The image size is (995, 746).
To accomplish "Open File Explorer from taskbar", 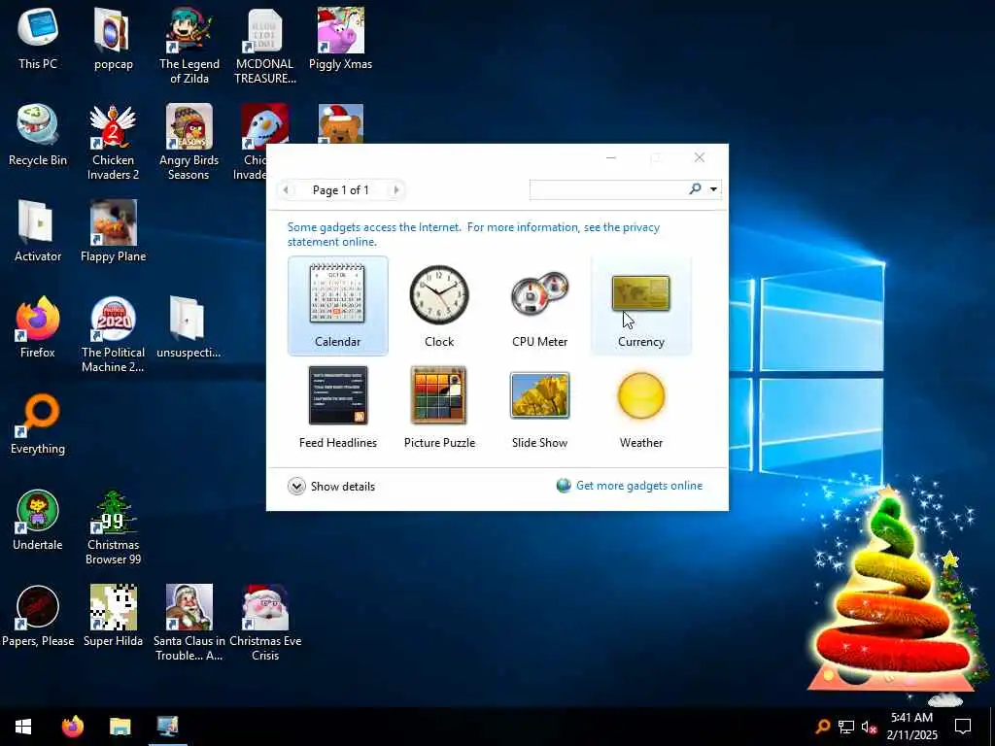I will point(120,727).
